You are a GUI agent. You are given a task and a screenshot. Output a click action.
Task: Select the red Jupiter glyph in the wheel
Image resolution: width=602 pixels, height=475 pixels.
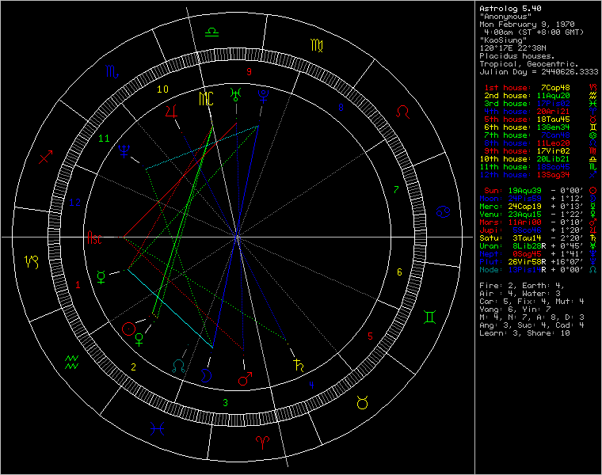pos(172,112)
